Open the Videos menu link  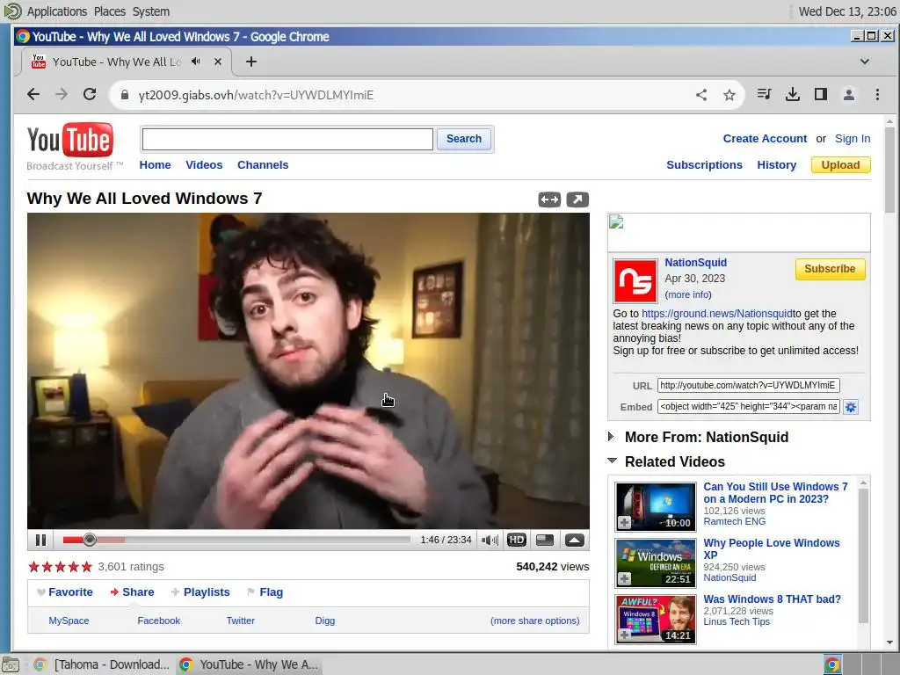204,164
